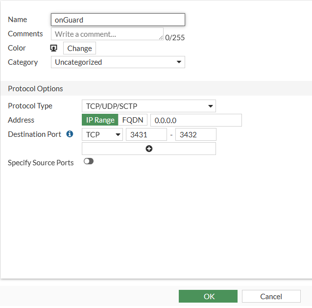Open the TCP protocol dropdown

102,134
